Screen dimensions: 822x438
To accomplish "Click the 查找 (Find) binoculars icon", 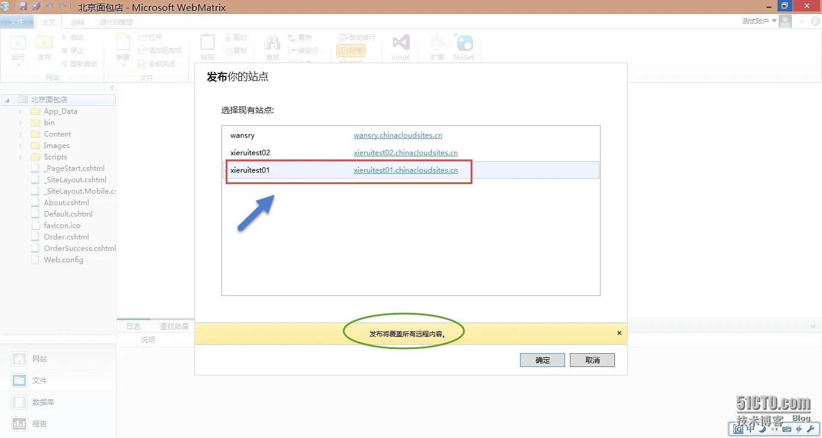I will tap(273, 43).
